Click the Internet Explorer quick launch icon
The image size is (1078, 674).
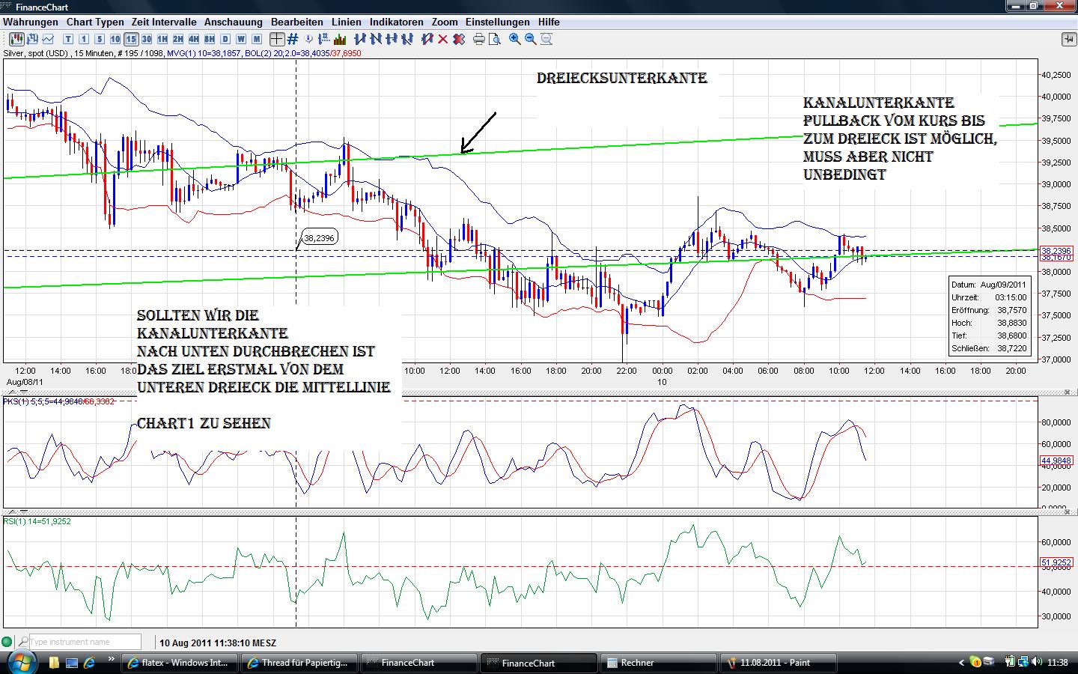coord(90,663)
